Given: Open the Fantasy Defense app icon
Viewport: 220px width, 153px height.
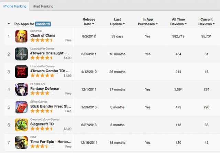Looking at the screenshot, I should coord(21,89).
